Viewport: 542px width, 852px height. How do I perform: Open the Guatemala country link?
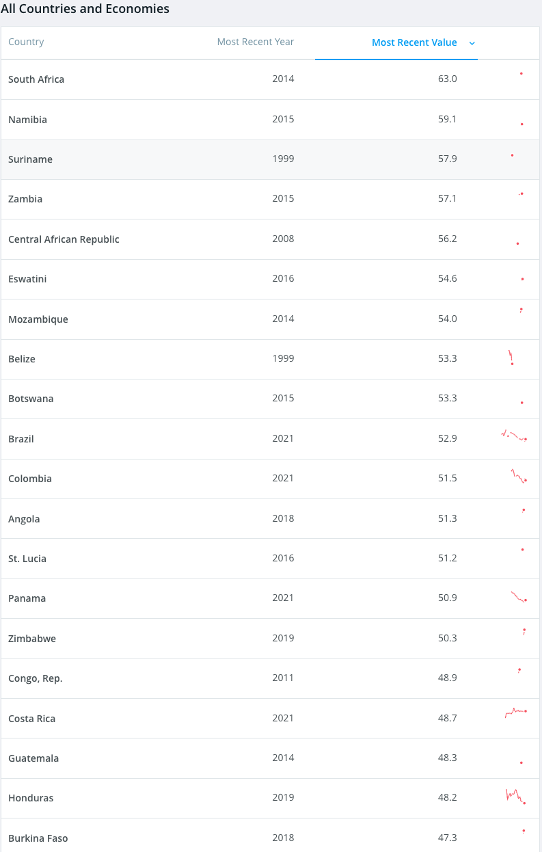pyautogui.click(x=33, y=758)
